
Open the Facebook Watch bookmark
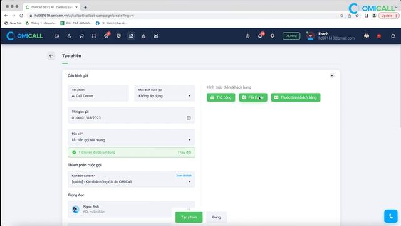coord(112,23)
